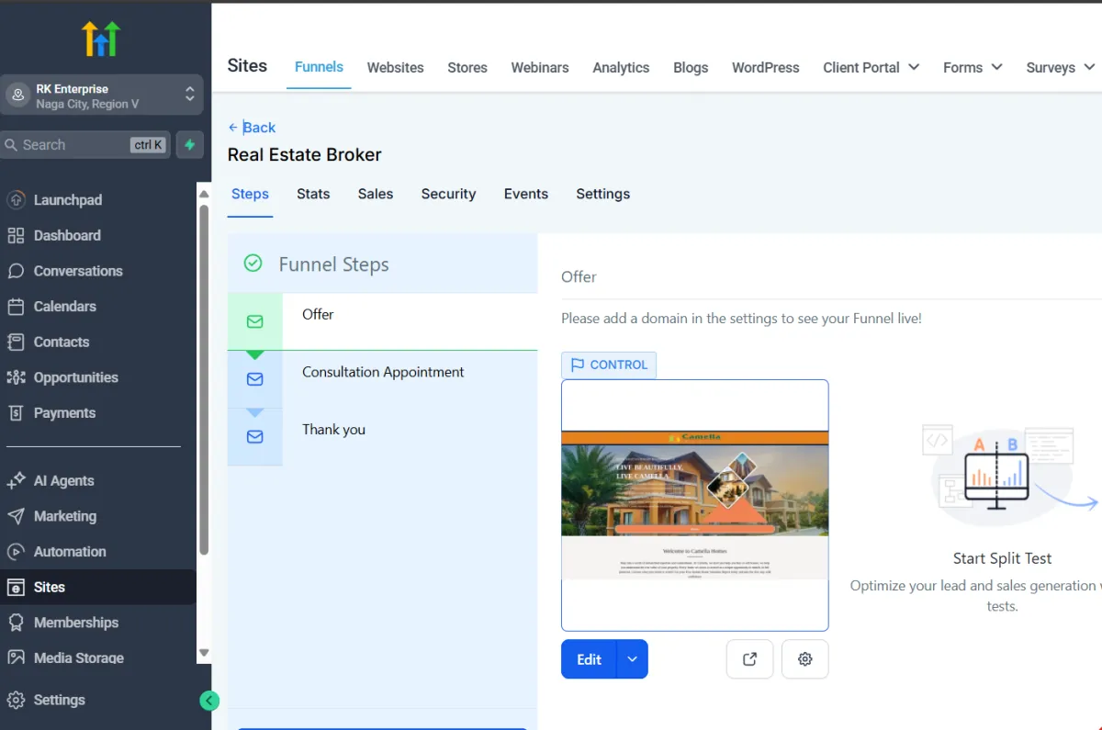Select the Thank you funnel step
Screen dimensions: 1102x730
coord(382,437)
